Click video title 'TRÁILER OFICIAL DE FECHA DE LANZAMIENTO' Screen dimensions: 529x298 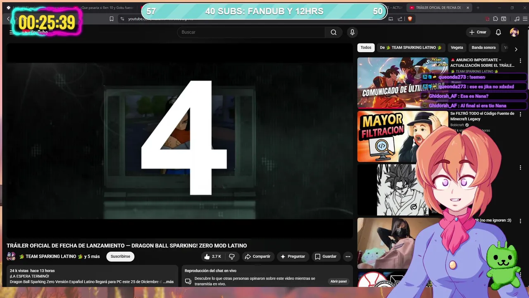pyautogui.click(x=126, y=246)
